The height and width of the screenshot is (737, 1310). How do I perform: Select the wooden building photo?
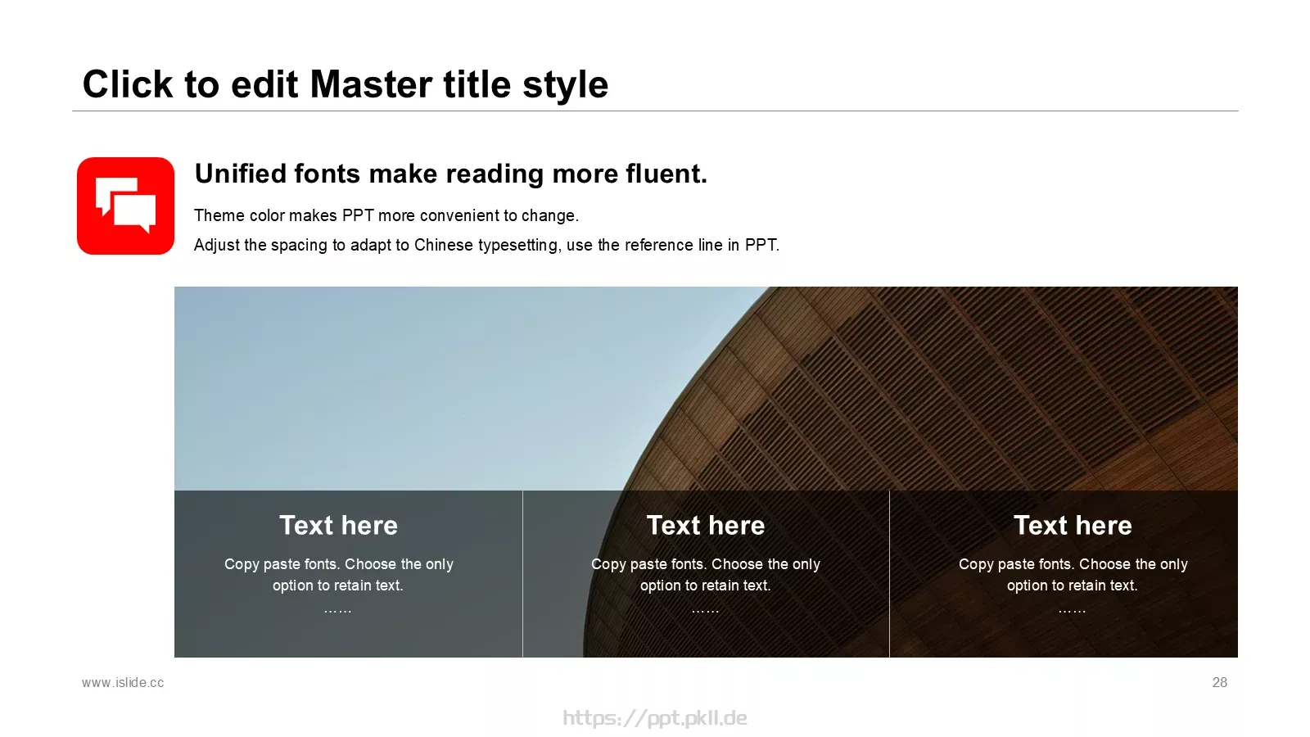tap(706, 472)
